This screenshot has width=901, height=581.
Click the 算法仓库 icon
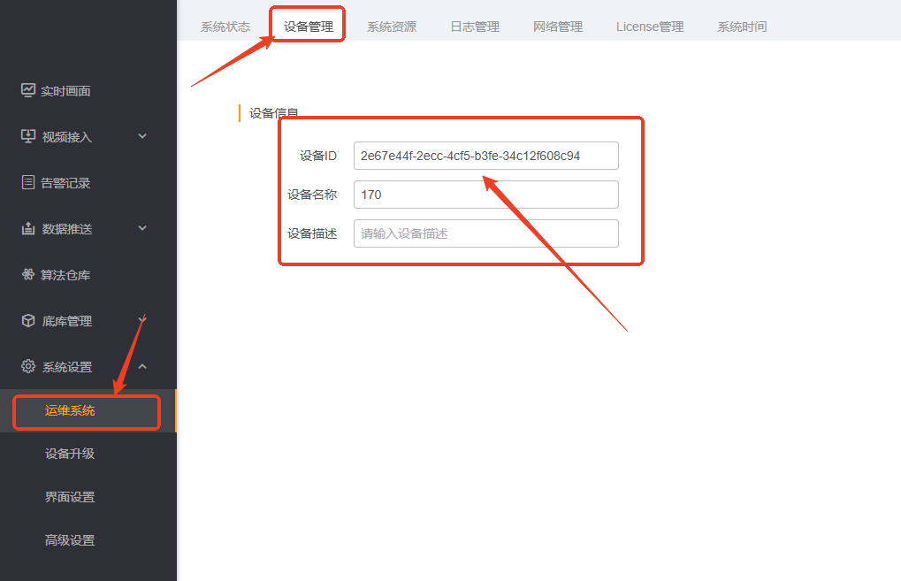click(28, 274)
